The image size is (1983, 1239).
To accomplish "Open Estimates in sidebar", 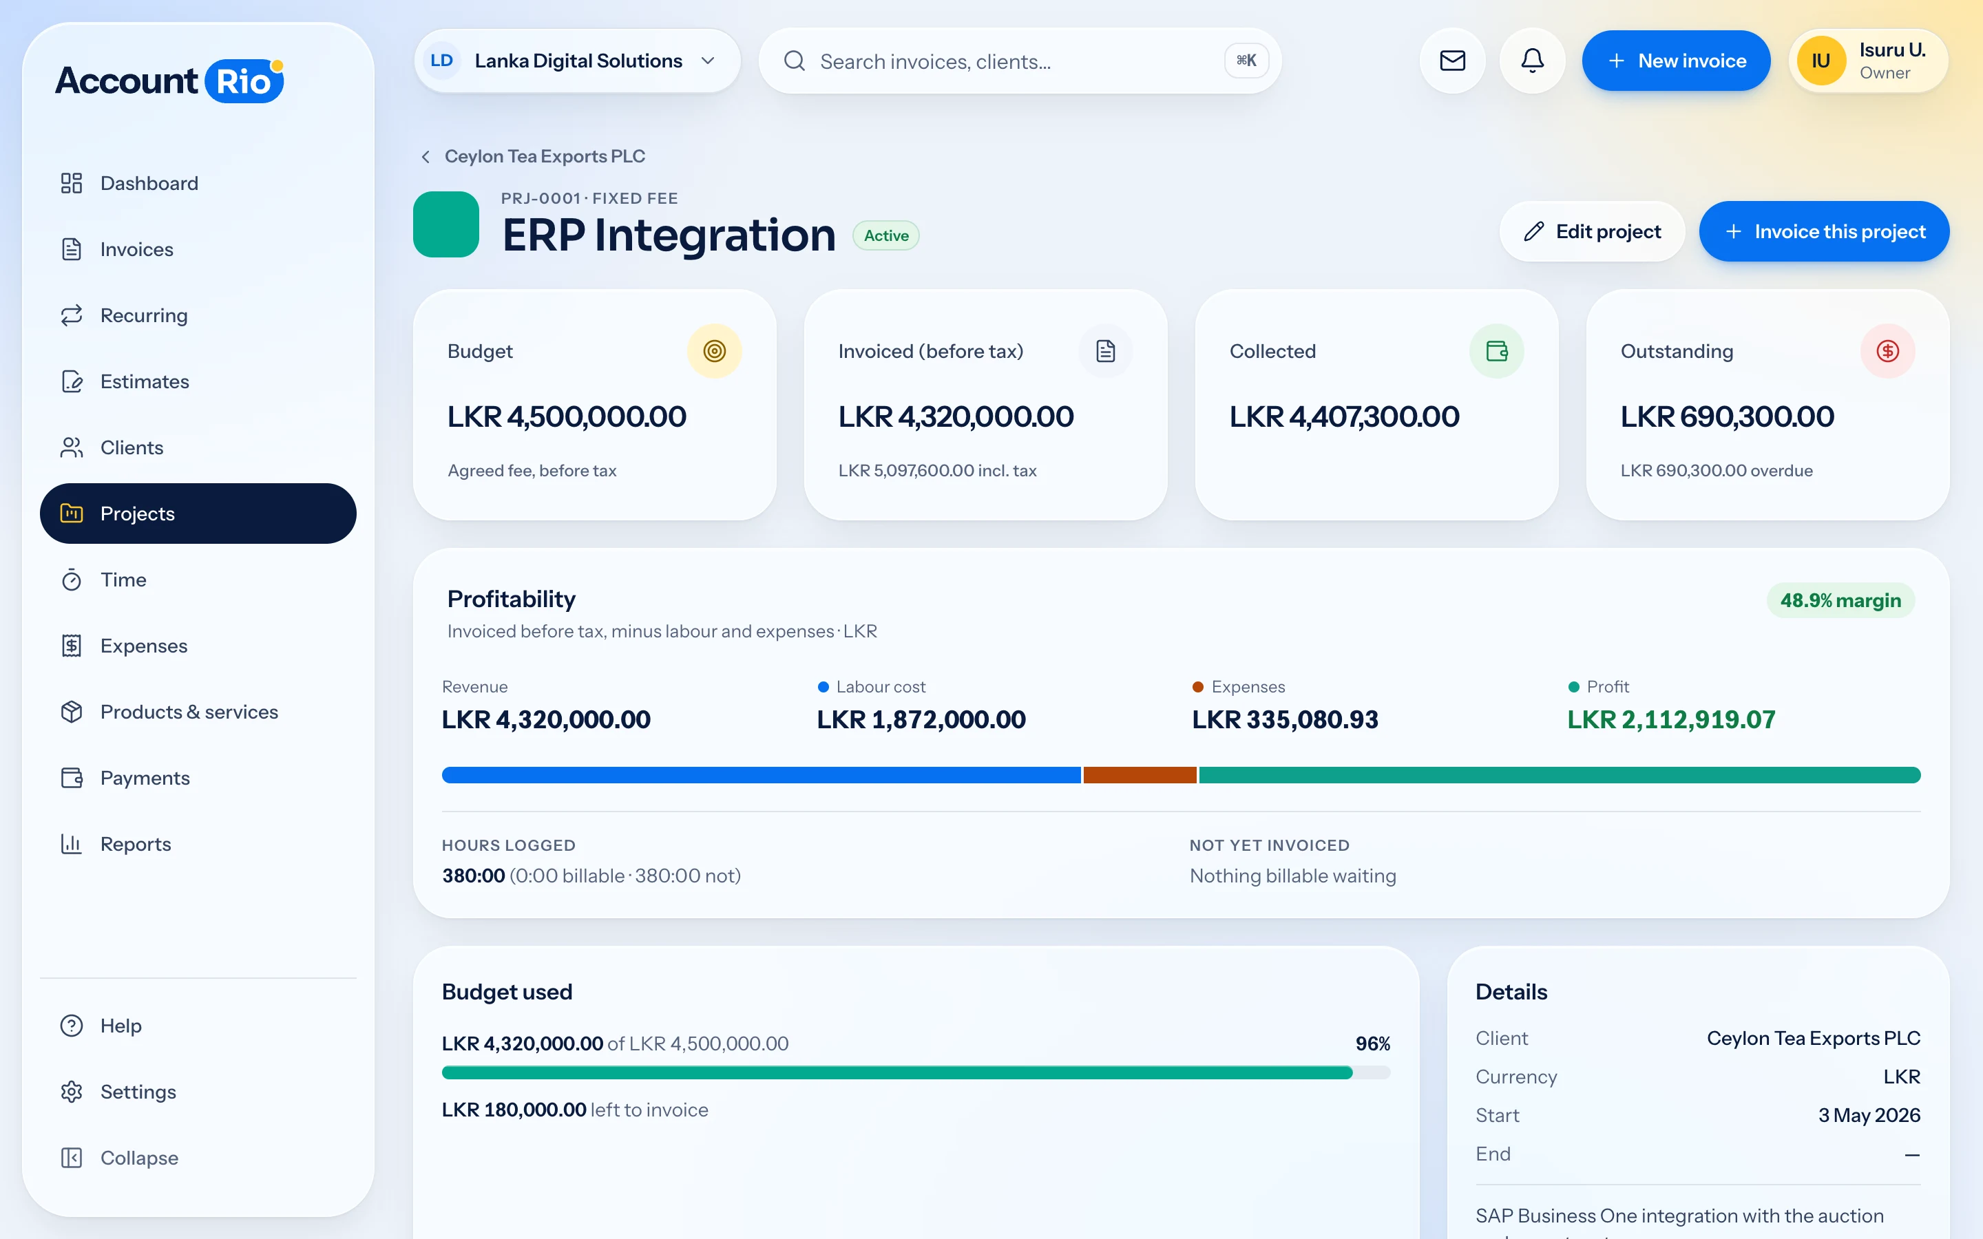I will click(198, 381).
